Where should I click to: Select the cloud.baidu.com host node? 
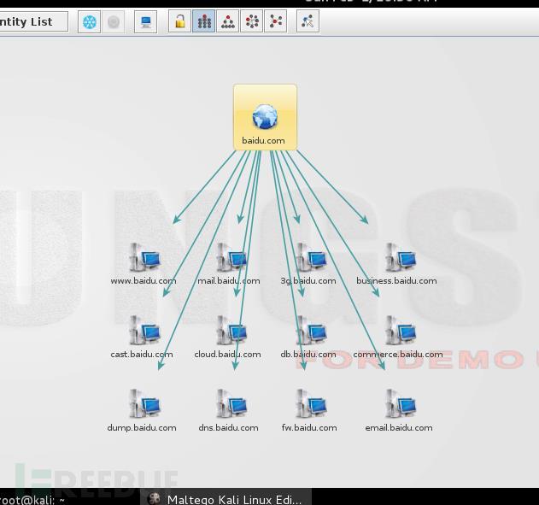(x=228, y=338)
